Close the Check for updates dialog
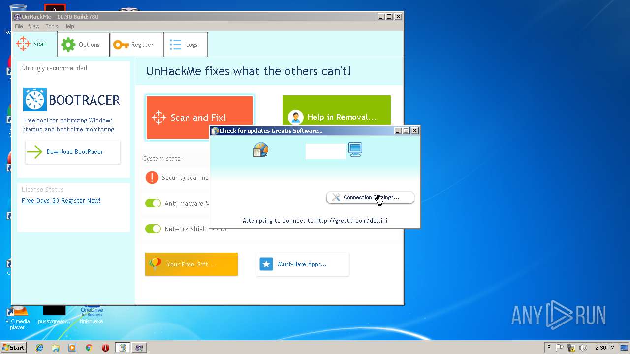The image size is (630, 354). 415,130
